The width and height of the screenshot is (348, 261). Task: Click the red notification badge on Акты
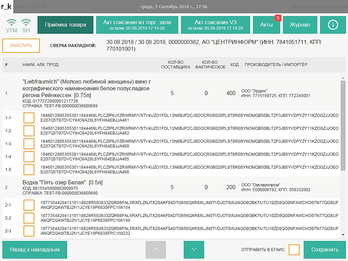tap(278, 18)
